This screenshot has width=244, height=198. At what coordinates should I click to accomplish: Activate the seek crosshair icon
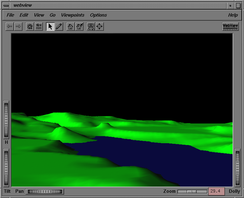point(100,26)
